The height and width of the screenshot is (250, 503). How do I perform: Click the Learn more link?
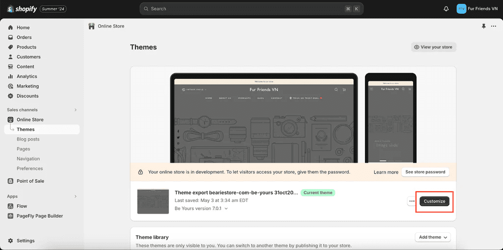(386, 172)
